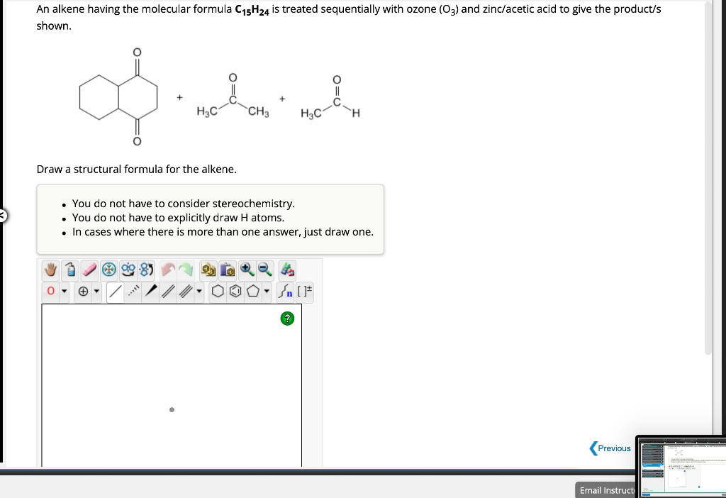Select the cyclopentane ring template

252,291
